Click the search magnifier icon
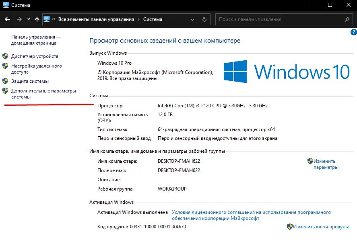The image size is (357, 240). pyautogui.click(x=347, y=19)
